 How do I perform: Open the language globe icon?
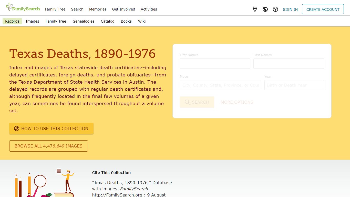(265, 9)
